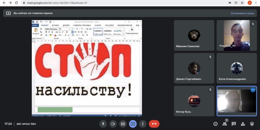Mute the microphone in the call bar
This screenshot has height=130, width=260.
click(103, 124)
